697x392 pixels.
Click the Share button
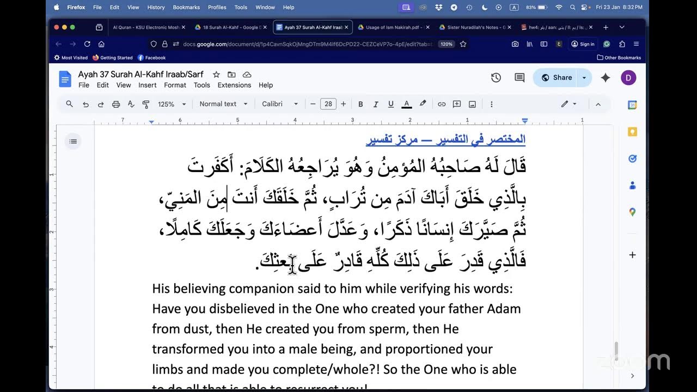tap(556, 78)
